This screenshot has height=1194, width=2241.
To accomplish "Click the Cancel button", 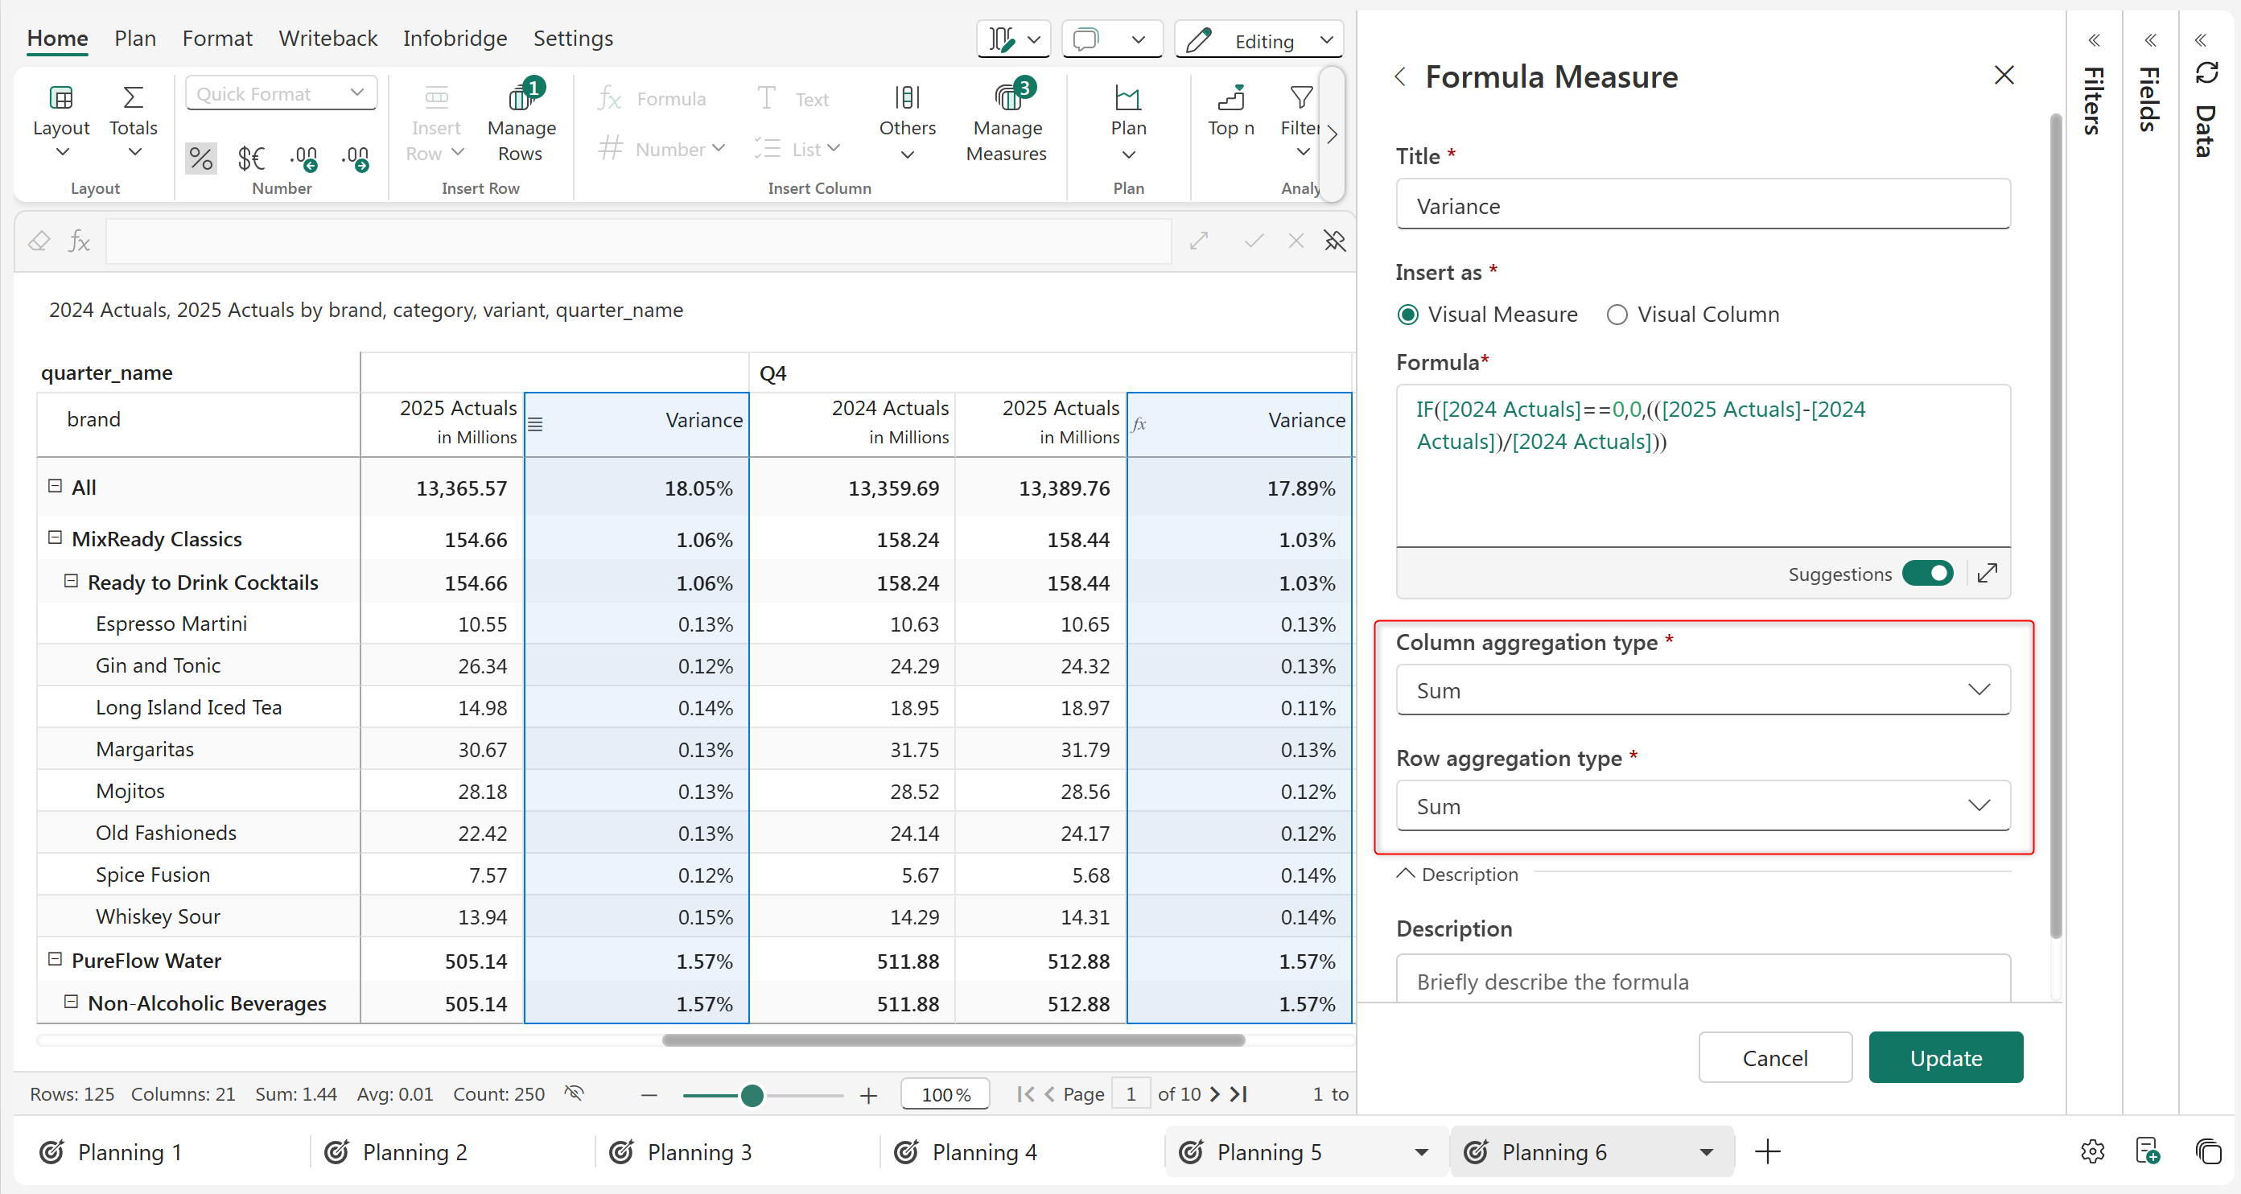I will coord(1773,1057).
